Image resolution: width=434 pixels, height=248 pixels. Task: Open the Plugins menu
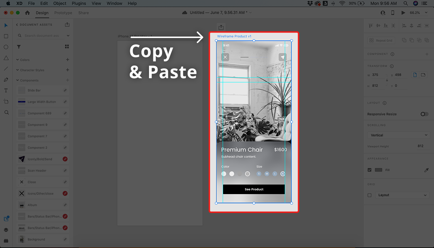(80, 3)
